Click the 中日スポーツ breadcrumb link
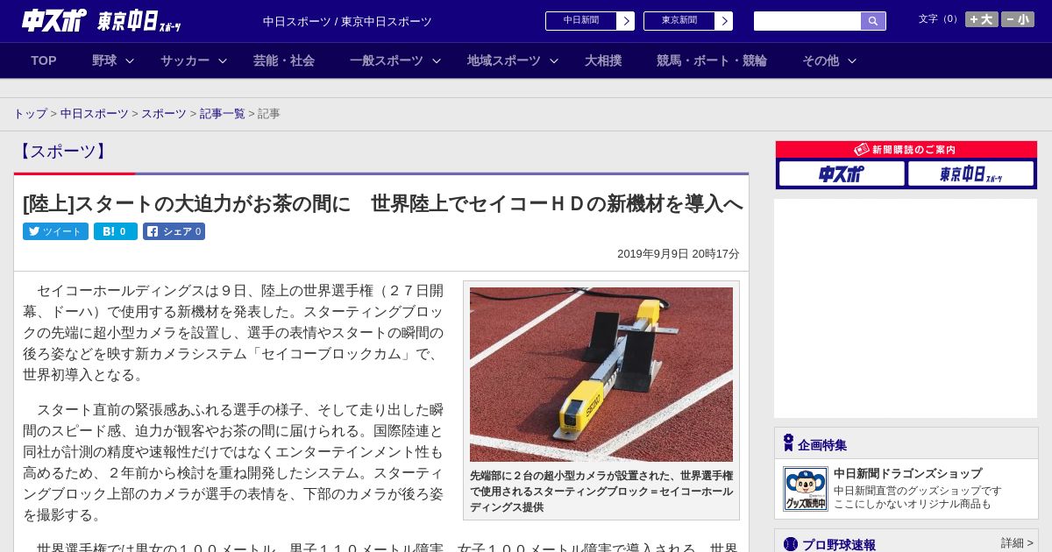Viewport: 1052px width, 552px height. [95, 114]
